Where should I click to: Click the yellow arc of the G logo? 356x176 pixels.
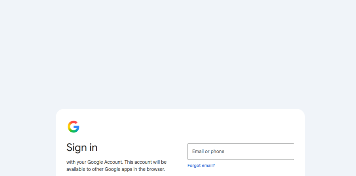tap(68, 127)
